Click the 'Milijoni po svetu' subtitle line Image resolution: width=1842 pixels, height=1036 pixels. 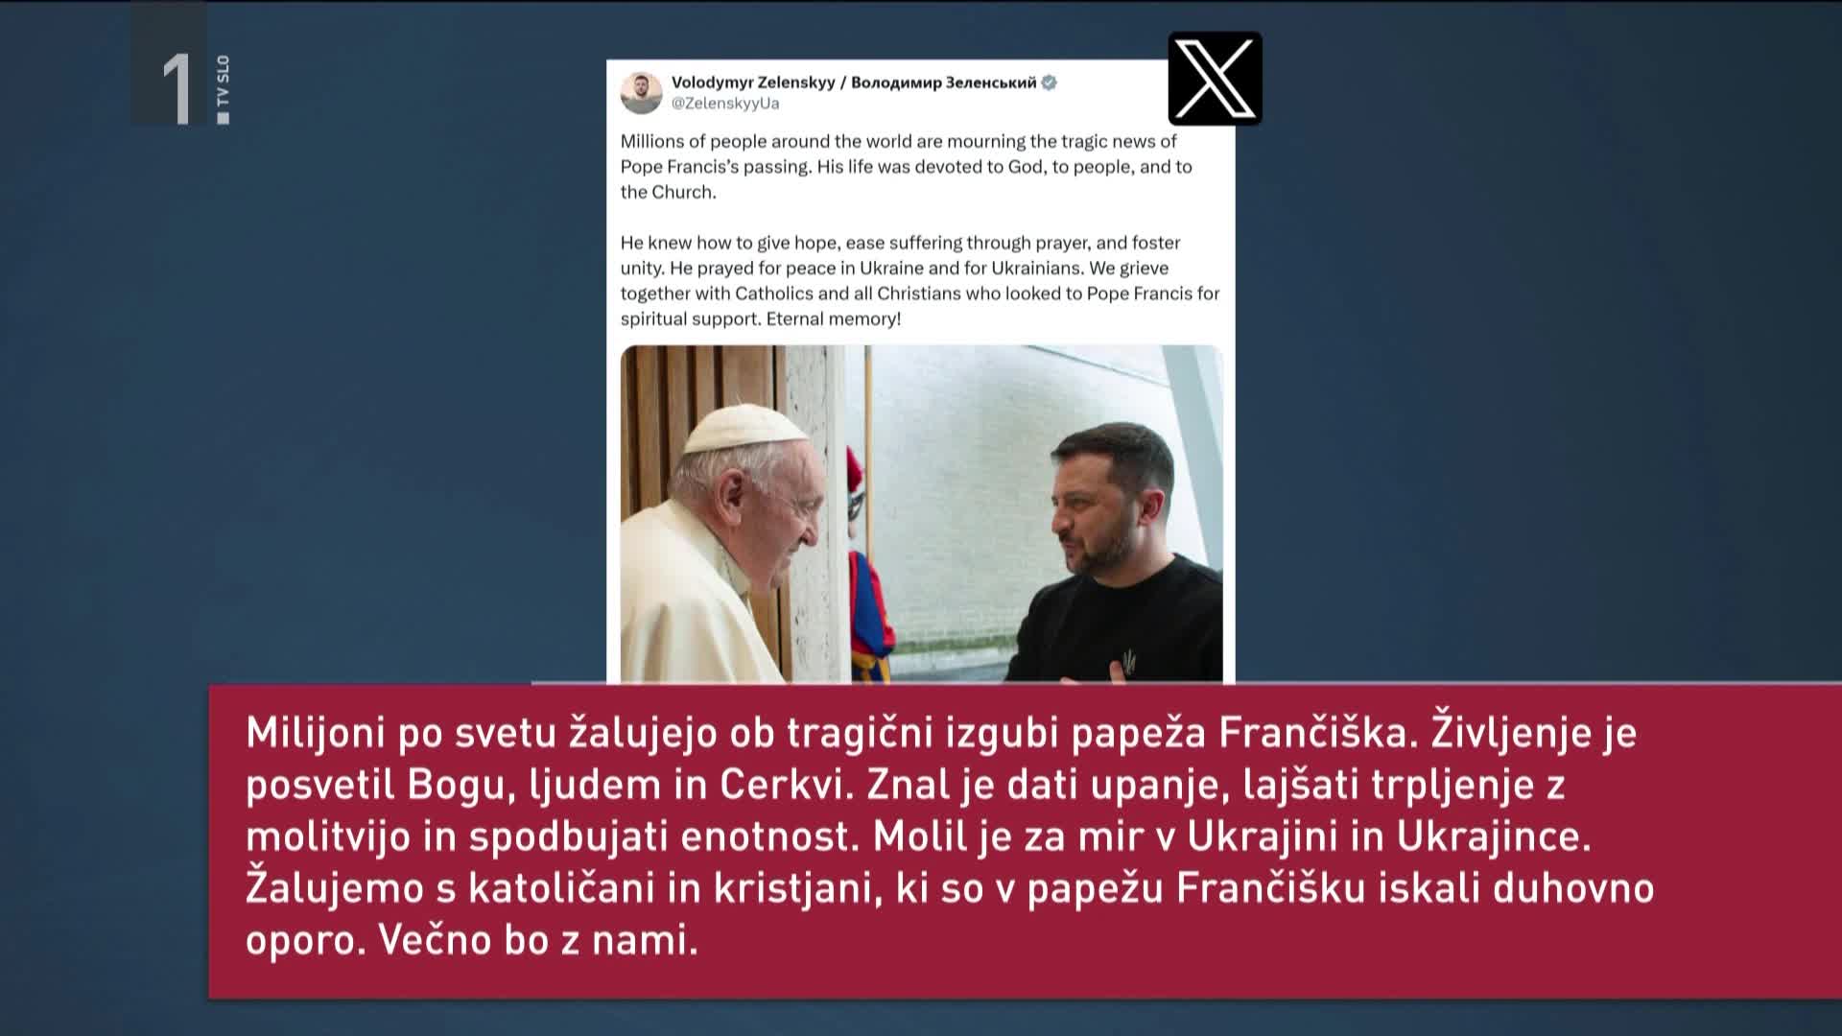[941, 733]
